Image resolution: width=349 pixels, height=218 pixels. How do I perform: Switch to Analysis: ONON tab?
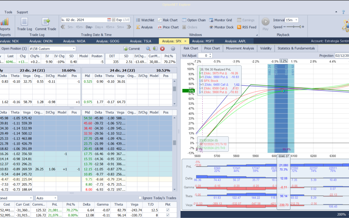tap(41, 41)
